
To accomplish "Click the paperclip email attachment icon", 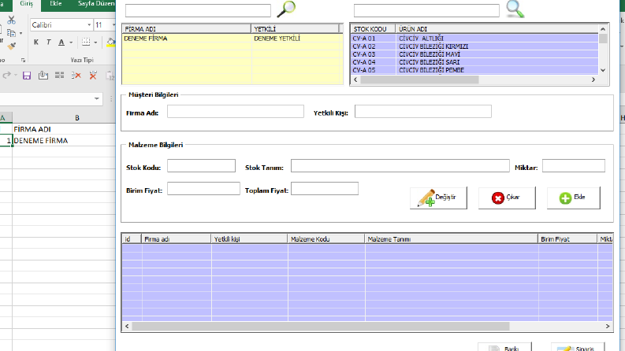I will pos(43,76).
